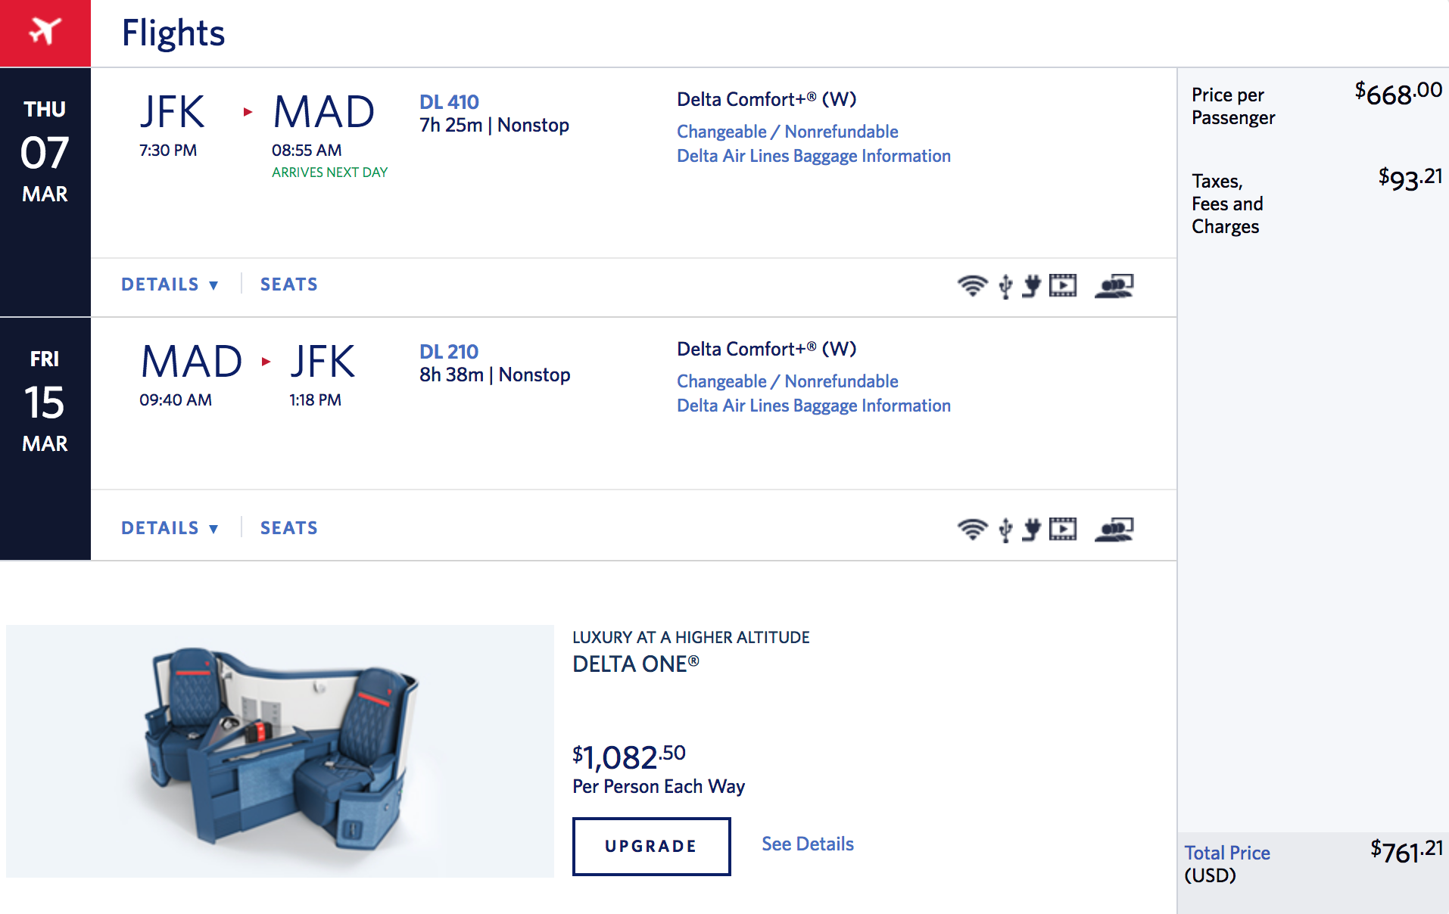Click Wi-Fi icon for MAD to JFK flight
This screenshot has width=1449, height=914.
click(x=972, y=529)
